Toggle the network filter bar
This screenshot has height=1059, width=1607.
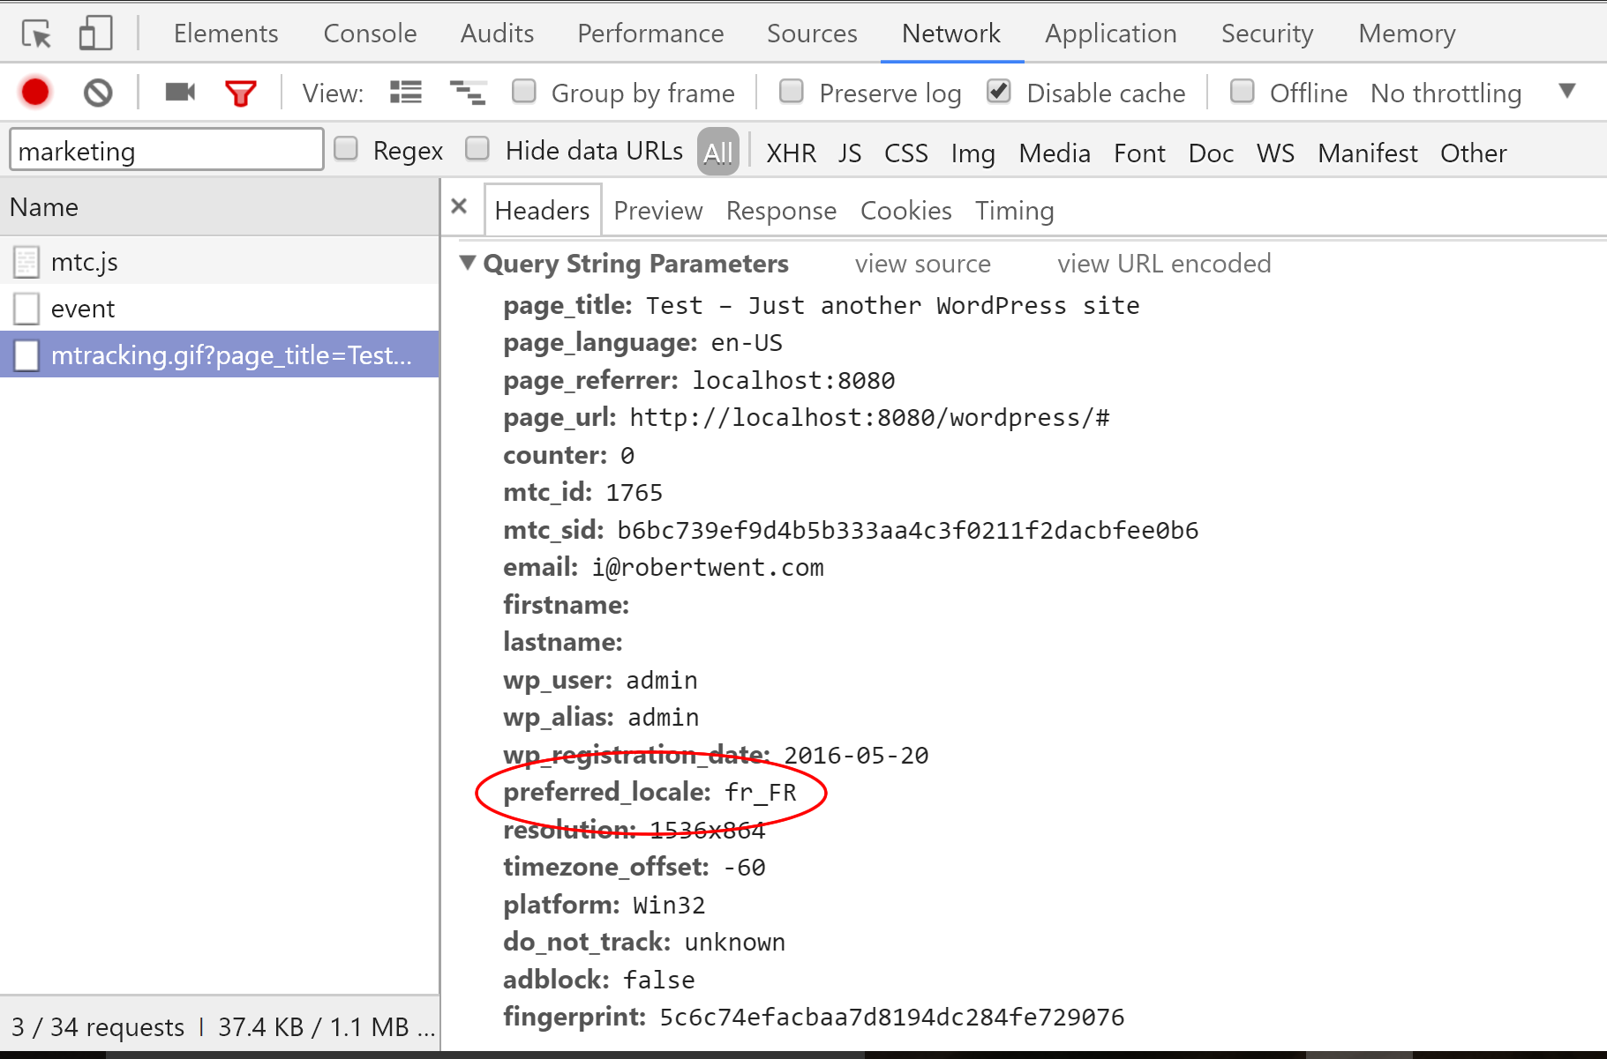240,92
